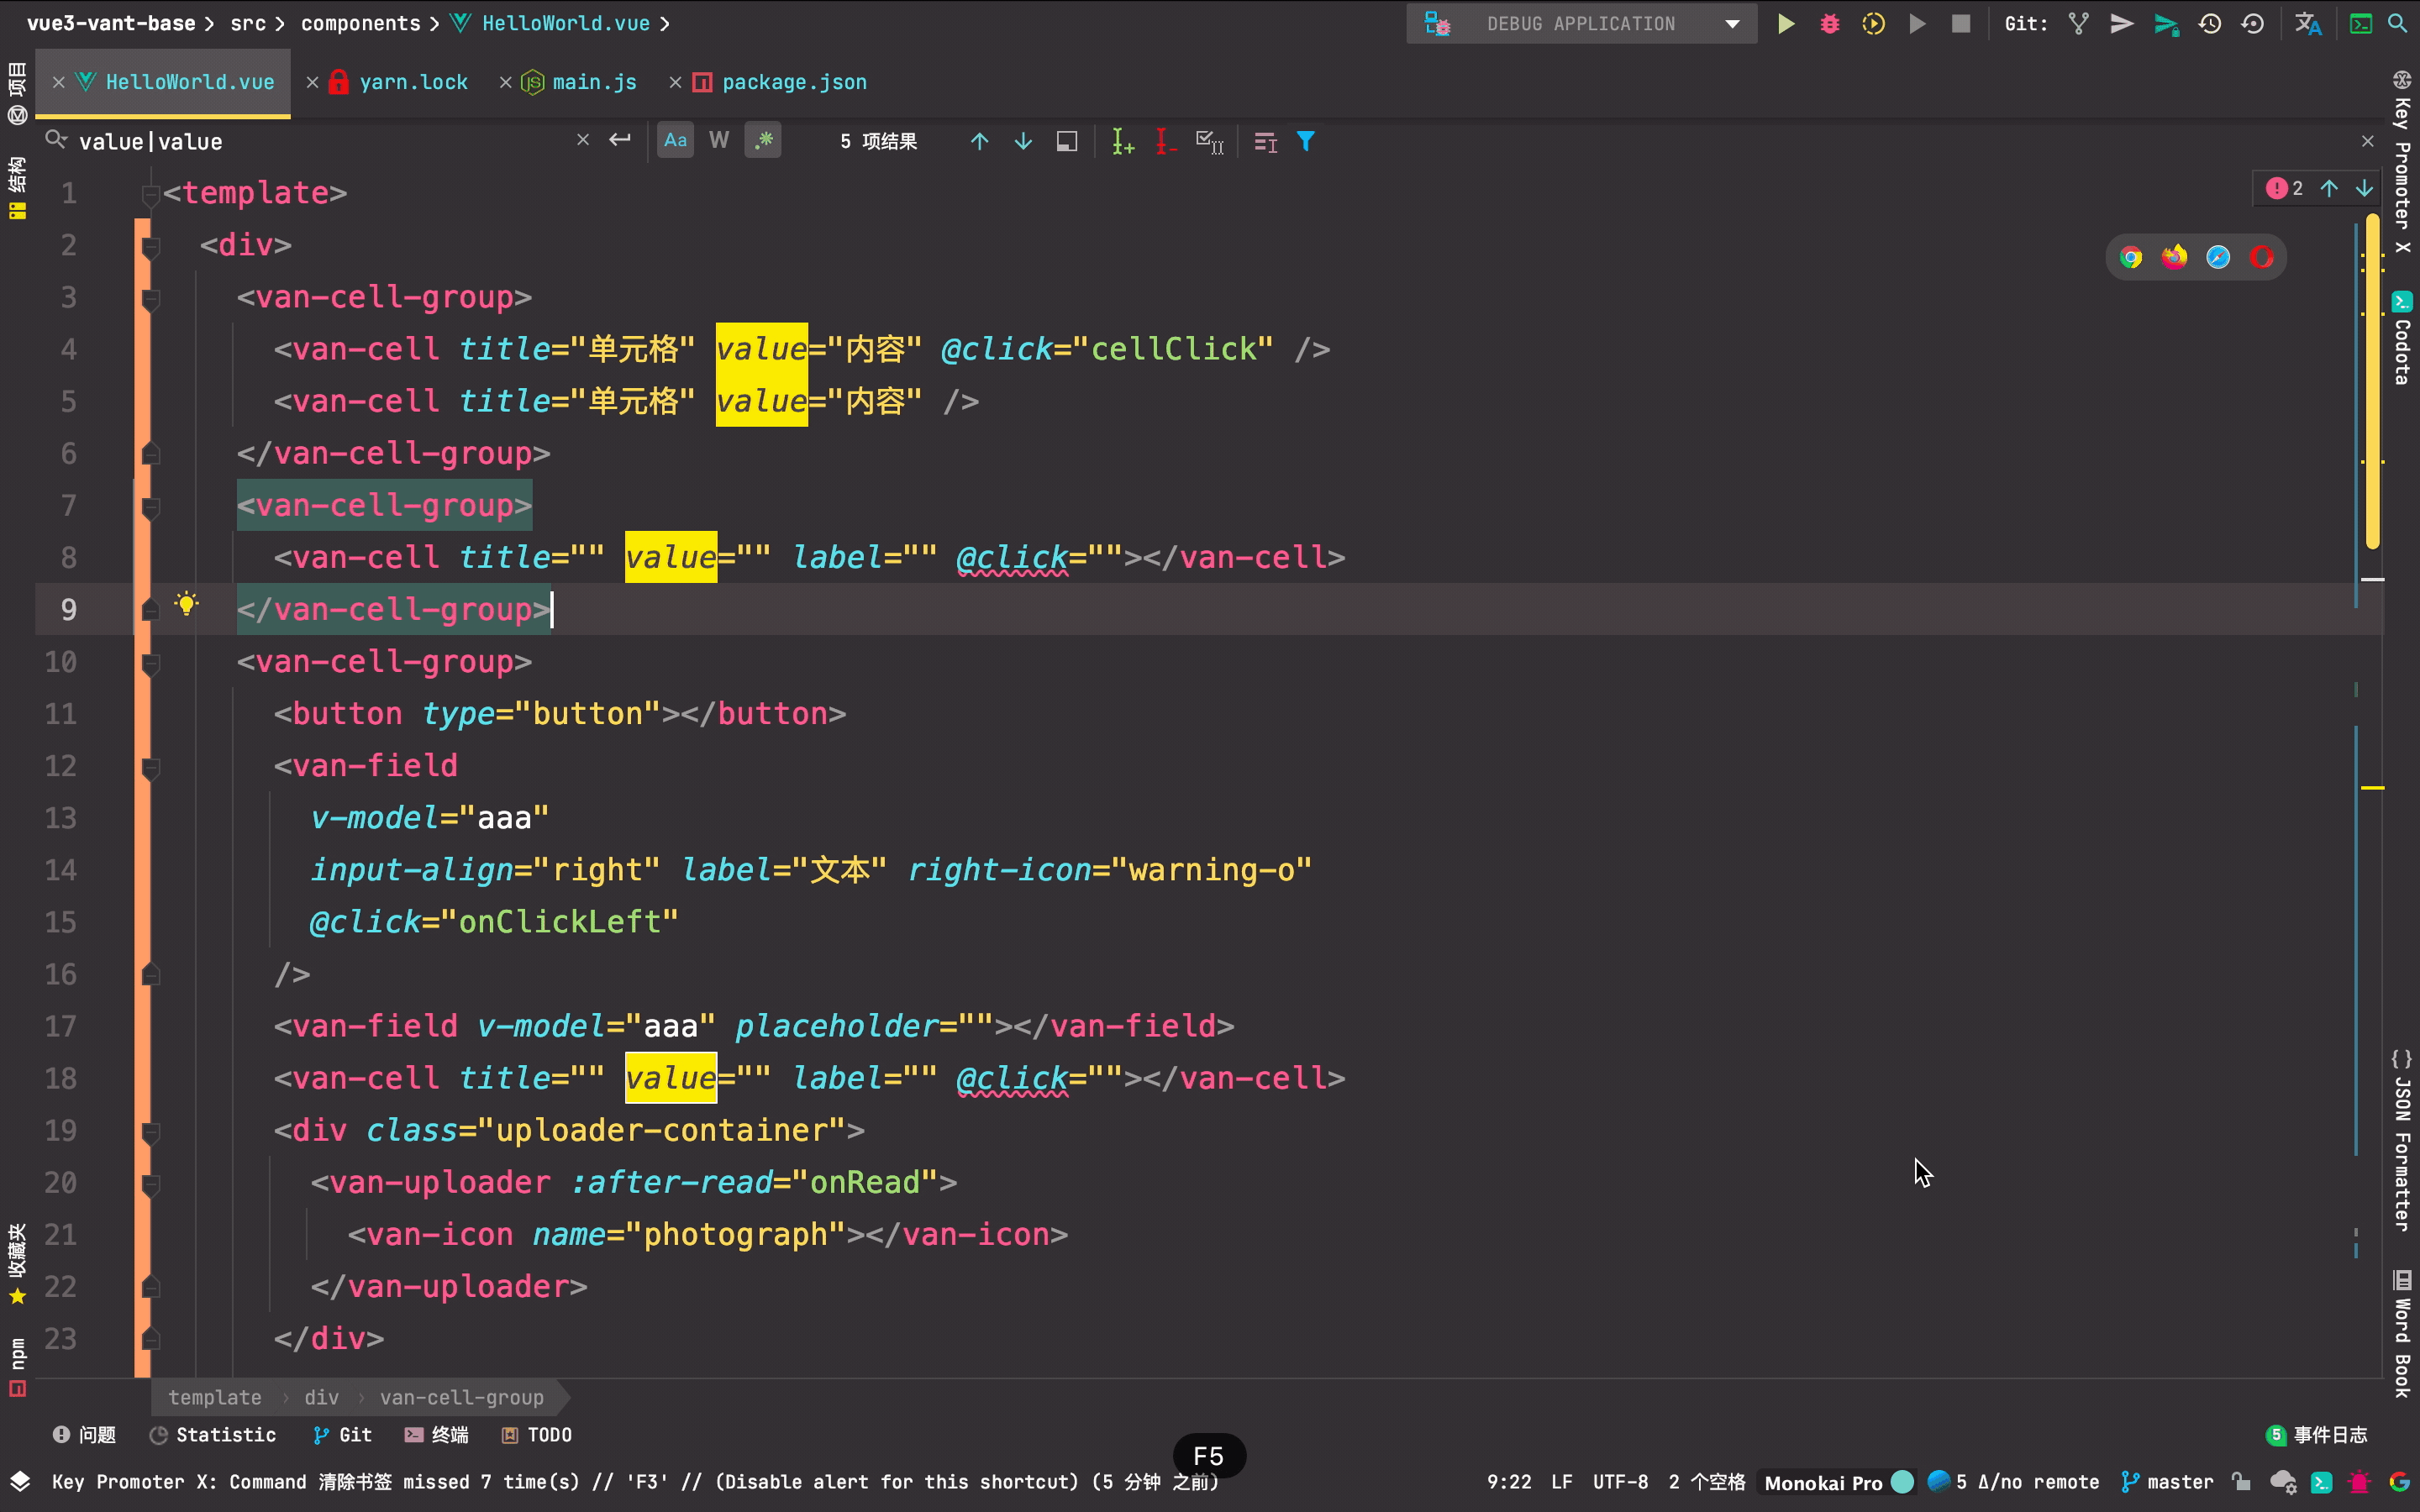Toggle Match Case Aa option

point(676,141)
